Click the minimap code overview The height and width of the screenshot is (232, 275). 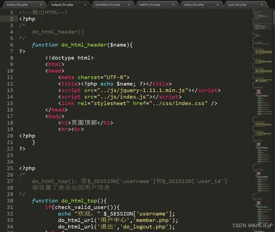pyautogui.click(x=262, y=120)
